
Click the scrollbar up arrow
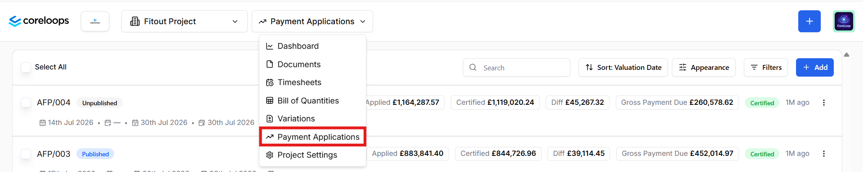tap(846, 55)
